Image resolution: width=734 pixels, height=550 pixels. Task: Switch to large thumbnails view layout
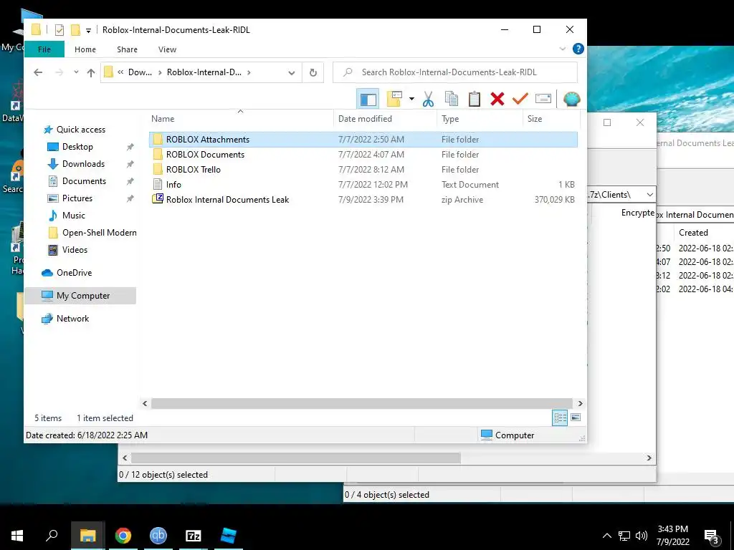point(576,418)
